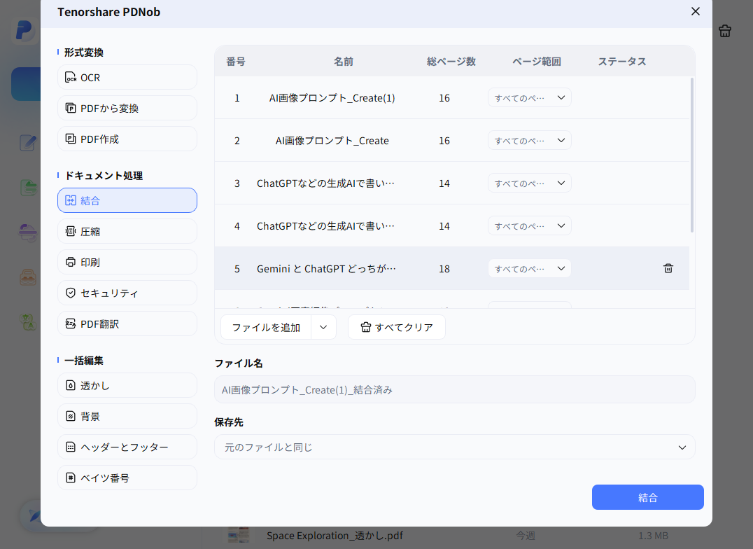Viewport: 753px width, 549px height.
Task: Delete row 5 Gemini file with trash icon
Action: (x=668, y=268)
